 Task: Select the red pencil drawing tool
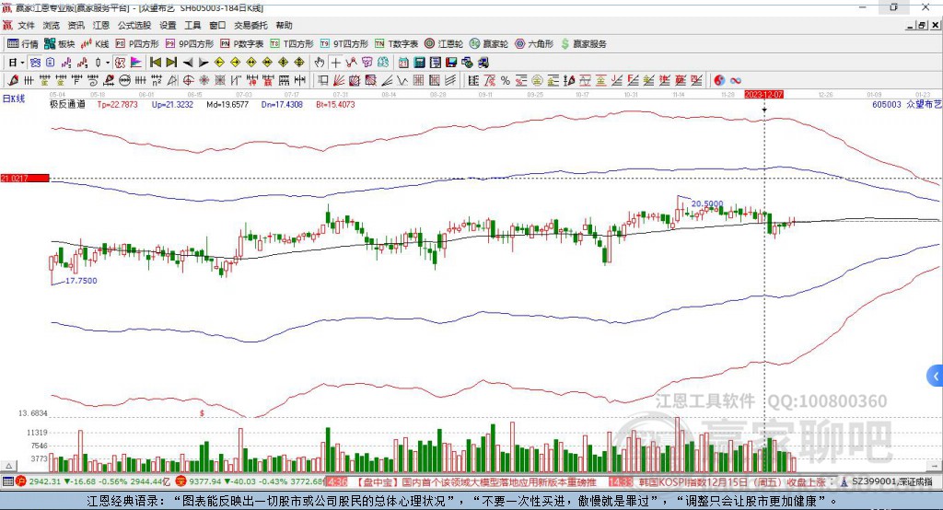pos(13,80)
